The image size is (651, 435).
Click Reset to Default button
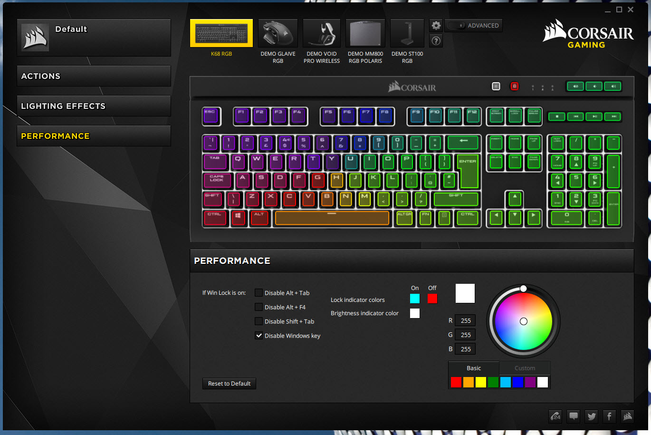[x=230, y=384]
